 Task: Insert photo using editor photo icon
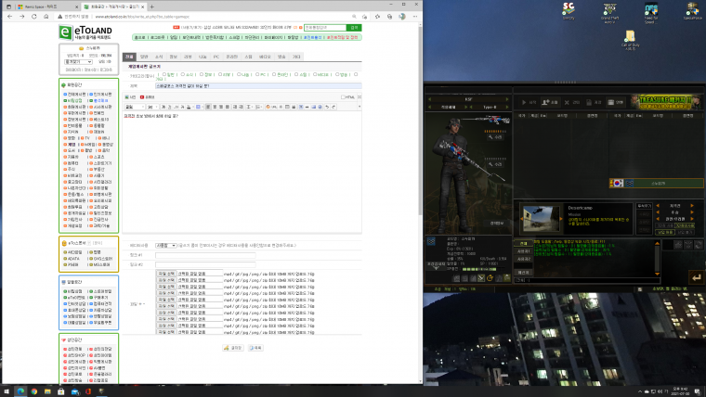130,97
